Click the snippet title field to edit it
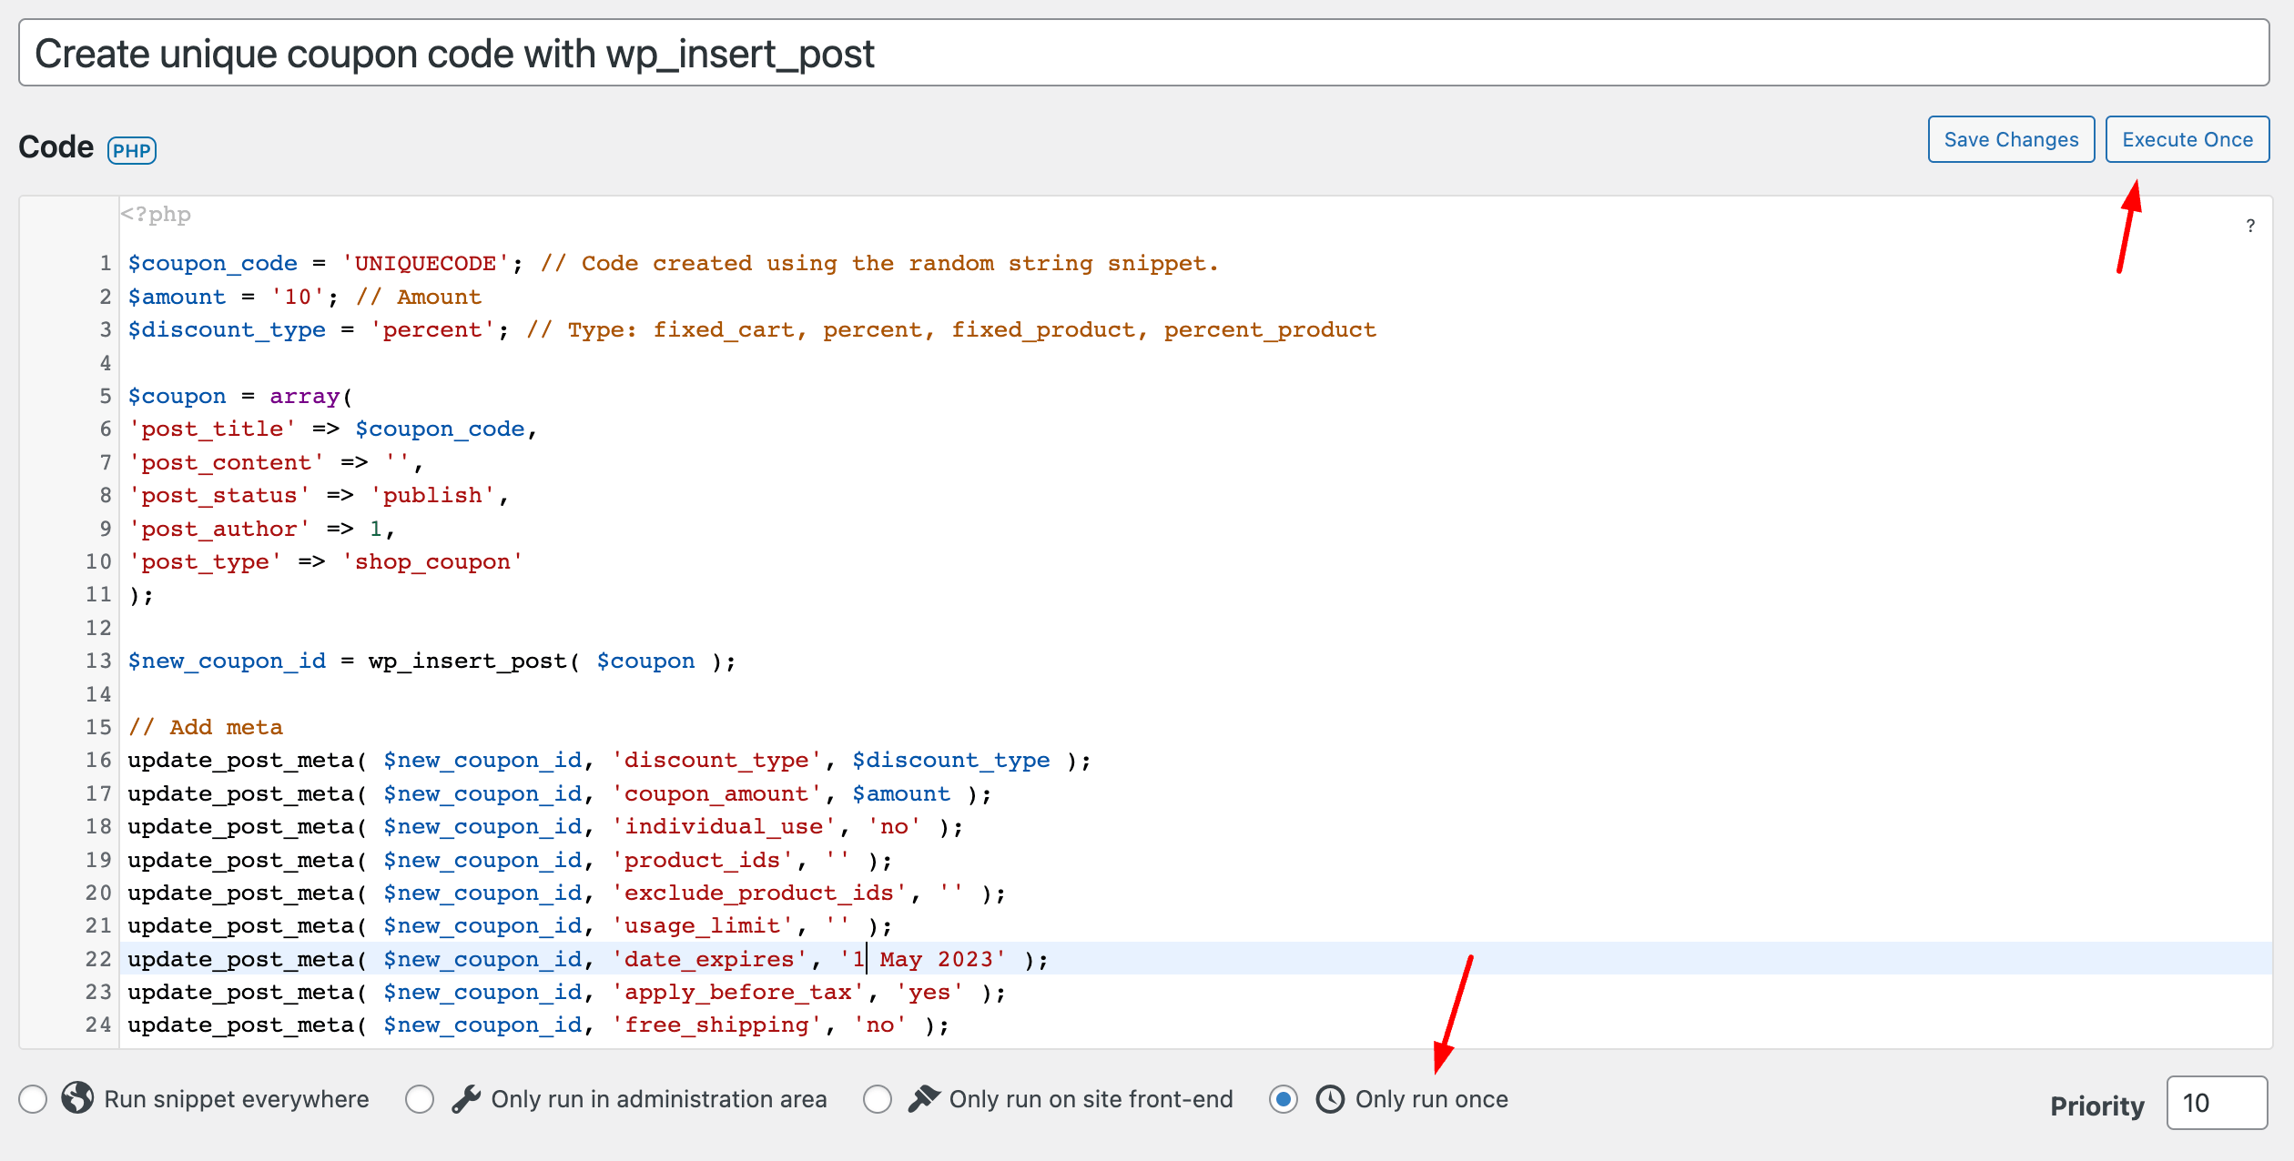The width and height of the screenshot is (2294, 1161). (455, 53)
